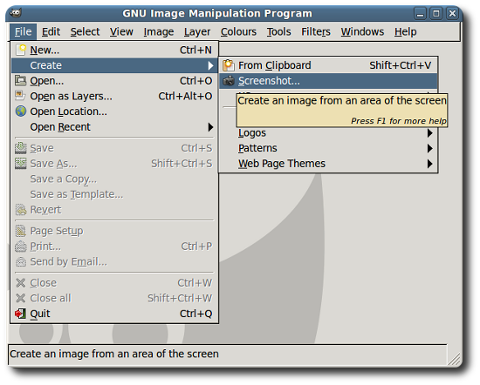Screen dimensions: 480x385
Task: Click the greyed Save icon
Action: [x=21, y=148]
